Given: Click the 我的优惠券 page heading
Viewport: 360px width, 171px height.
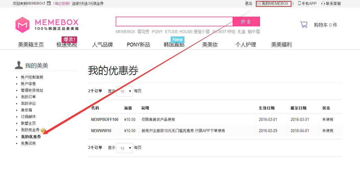Looking at the screenshot, I should pos(113,70).
